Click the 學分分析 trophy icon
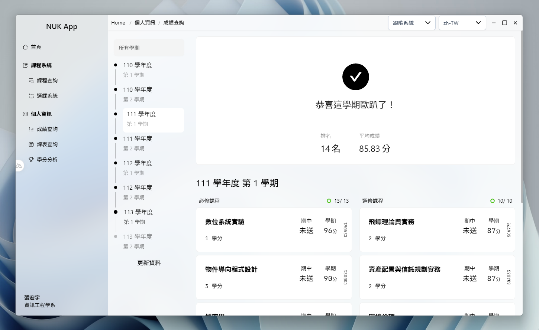Viewport: 539px width, 330px height. click(31, 159)
